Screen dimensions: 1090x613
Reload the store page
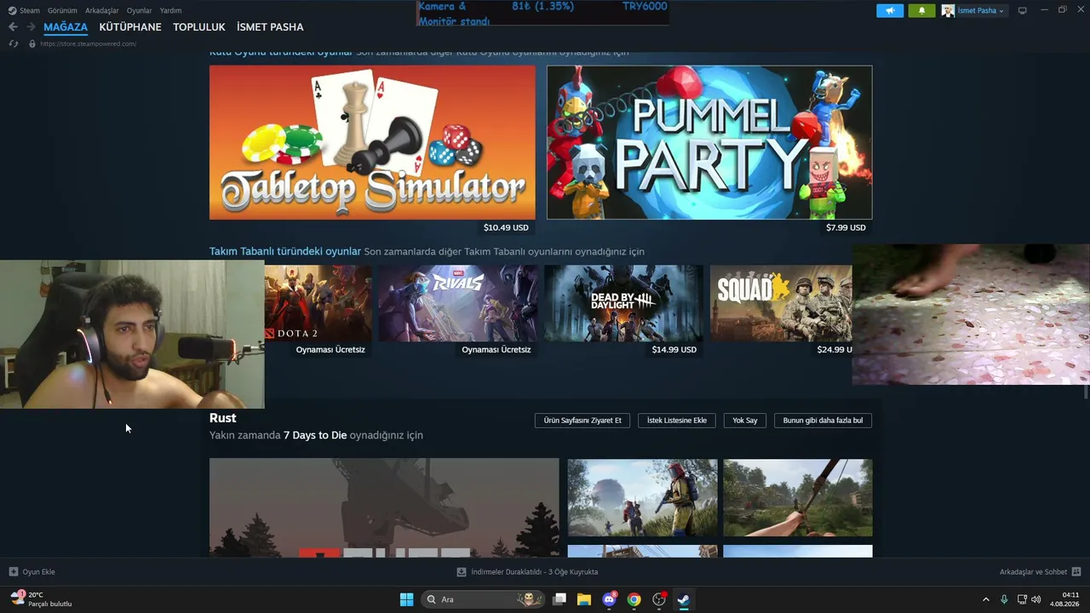point(13,43)
